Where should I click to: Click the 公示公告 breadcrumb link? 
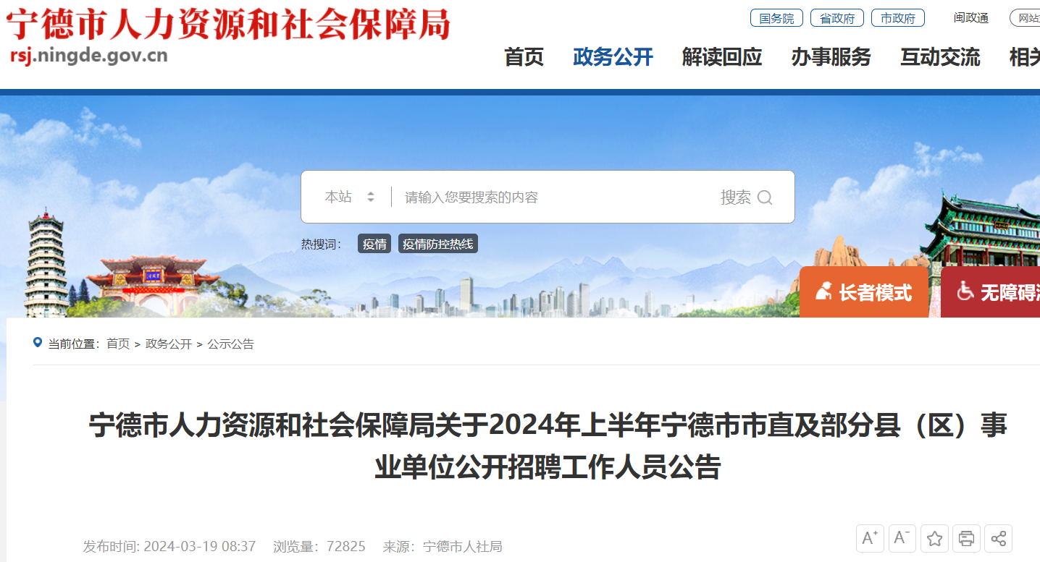pos(231,344)
